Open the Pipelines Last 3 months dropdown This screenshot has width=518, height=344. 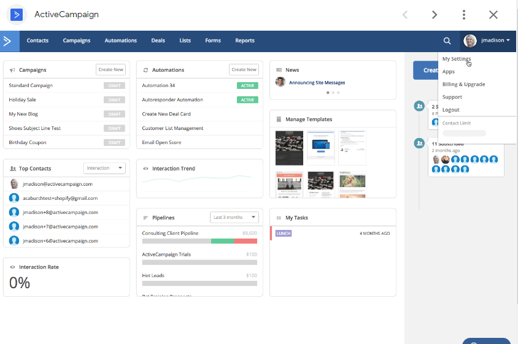point(234,217)
